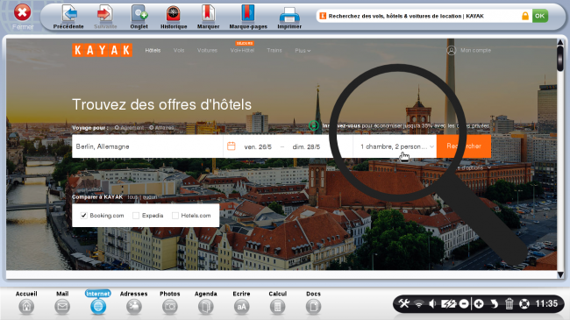The width and height of the screenshot is (570, 320).
Task: Click the Mon compte user avatar icon
Action: pos(451,51)
